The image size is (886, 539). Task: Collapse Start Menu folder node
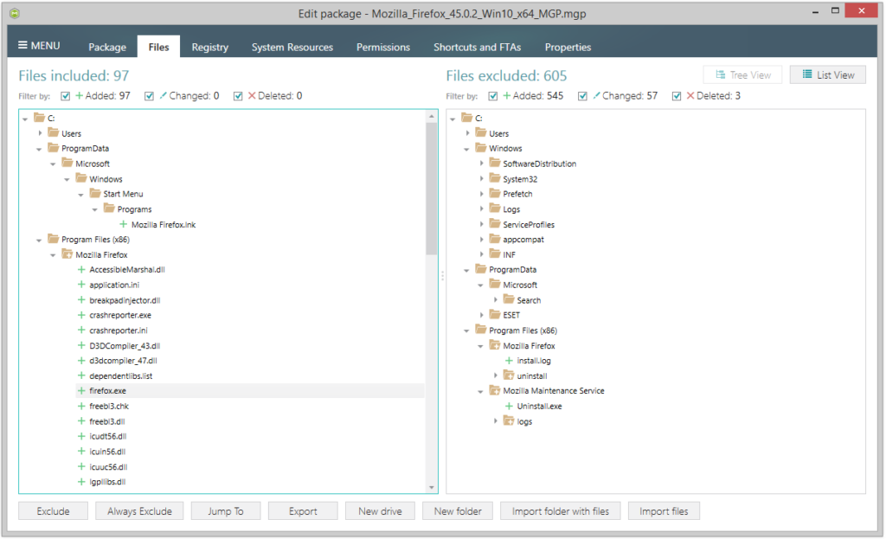[80, 195]
